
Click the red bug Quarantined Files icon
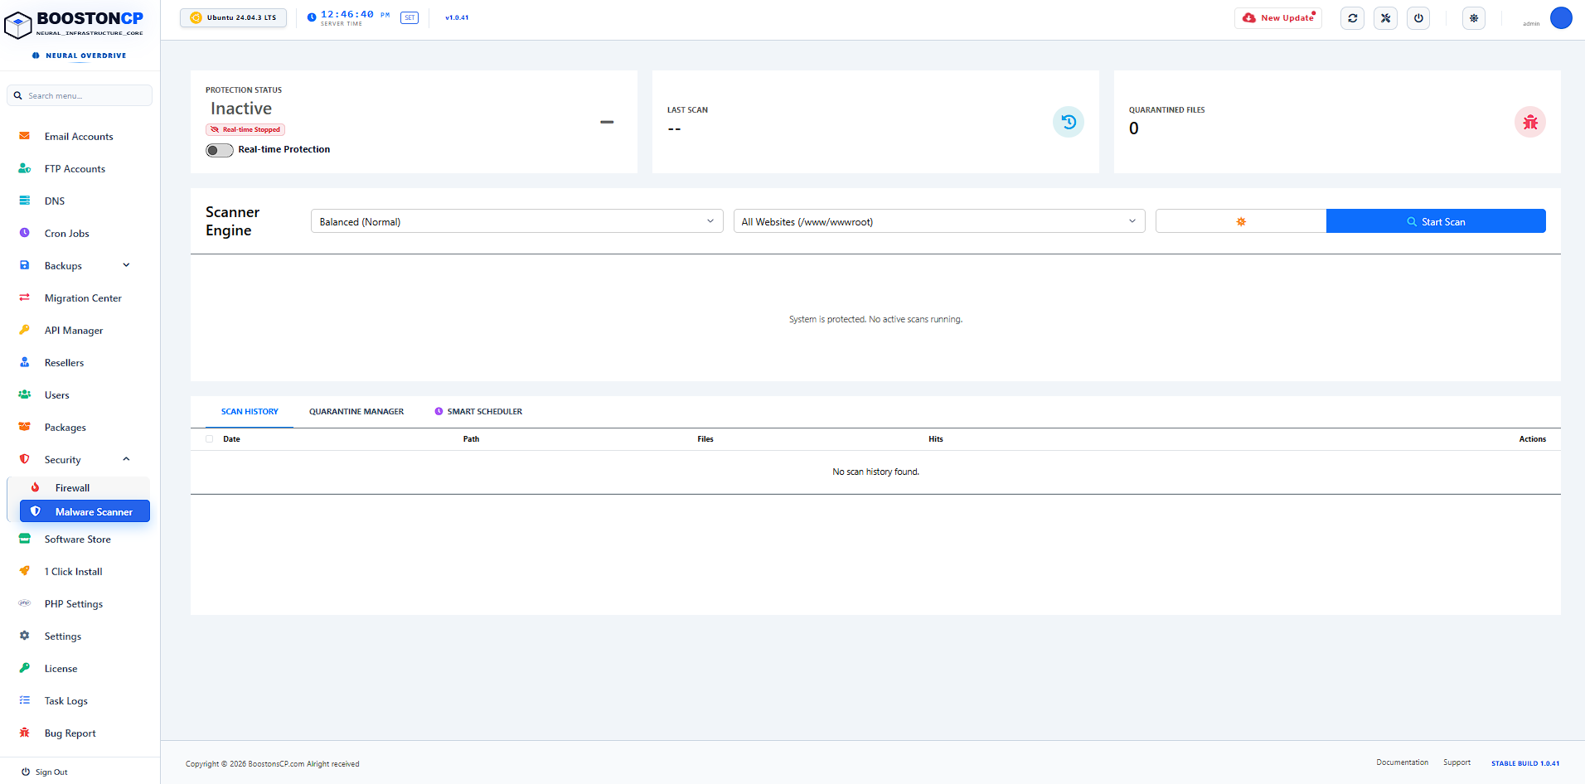click(x=1530, y=122)
